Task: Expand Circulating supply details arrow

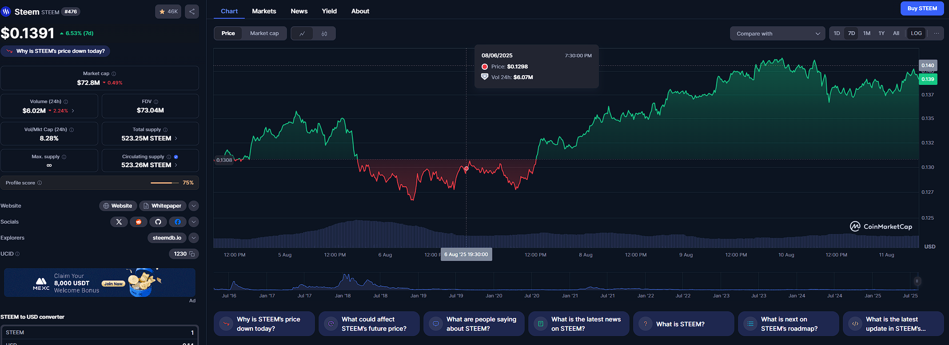Action: (176, 165)
